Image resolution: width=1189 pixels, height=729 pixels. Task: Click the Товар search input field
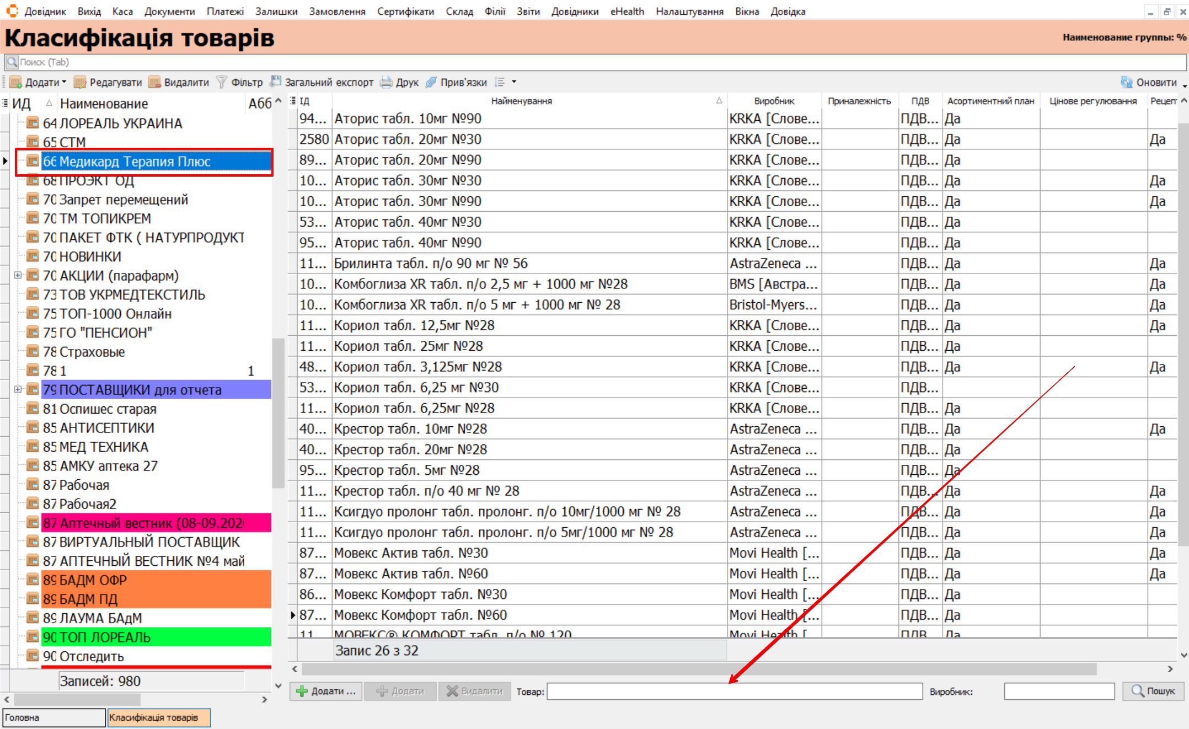pyautogui.click(x=734, y=691)
